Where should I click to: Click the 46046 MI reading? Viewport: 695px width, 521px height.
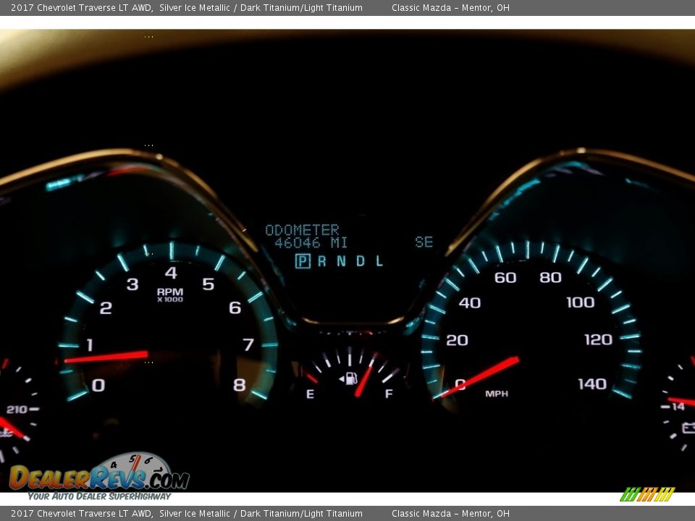pos(311,243)
